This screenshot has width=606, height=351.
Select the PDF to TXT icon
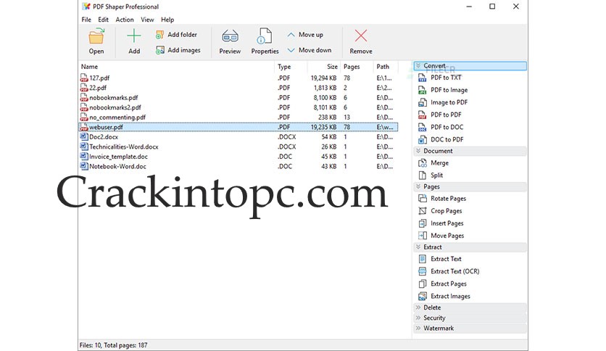(422, 78)
